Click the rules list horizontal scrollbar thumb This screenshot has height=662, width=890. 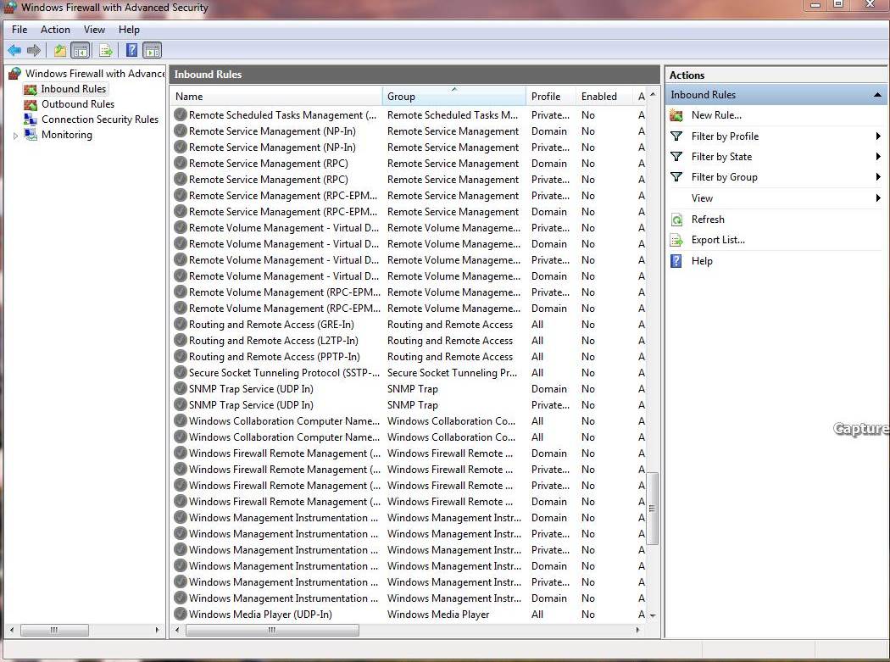[272, 630]
